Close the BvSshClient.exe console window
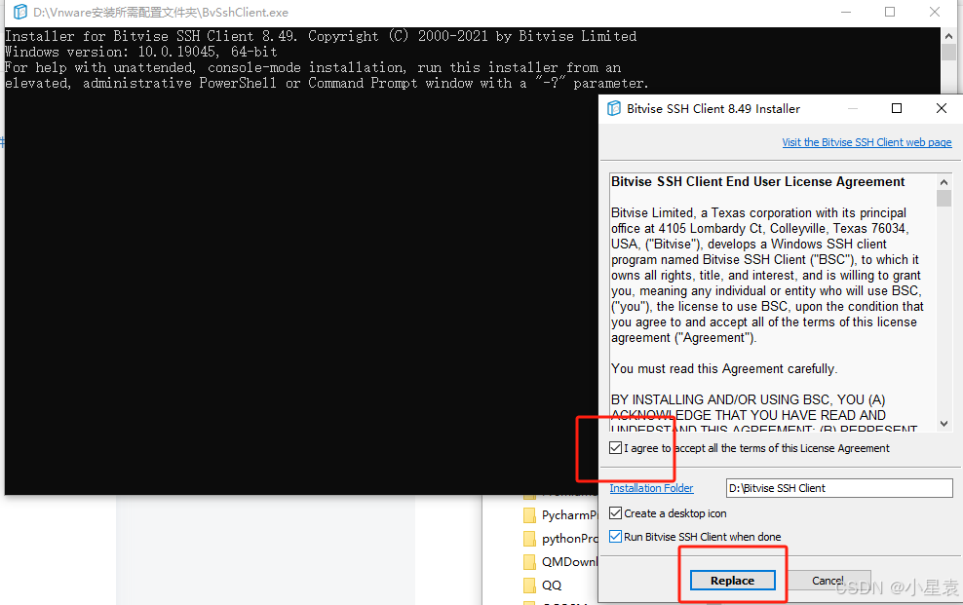The height and width of the screenshot is (605, 963). tap(934, 12)
